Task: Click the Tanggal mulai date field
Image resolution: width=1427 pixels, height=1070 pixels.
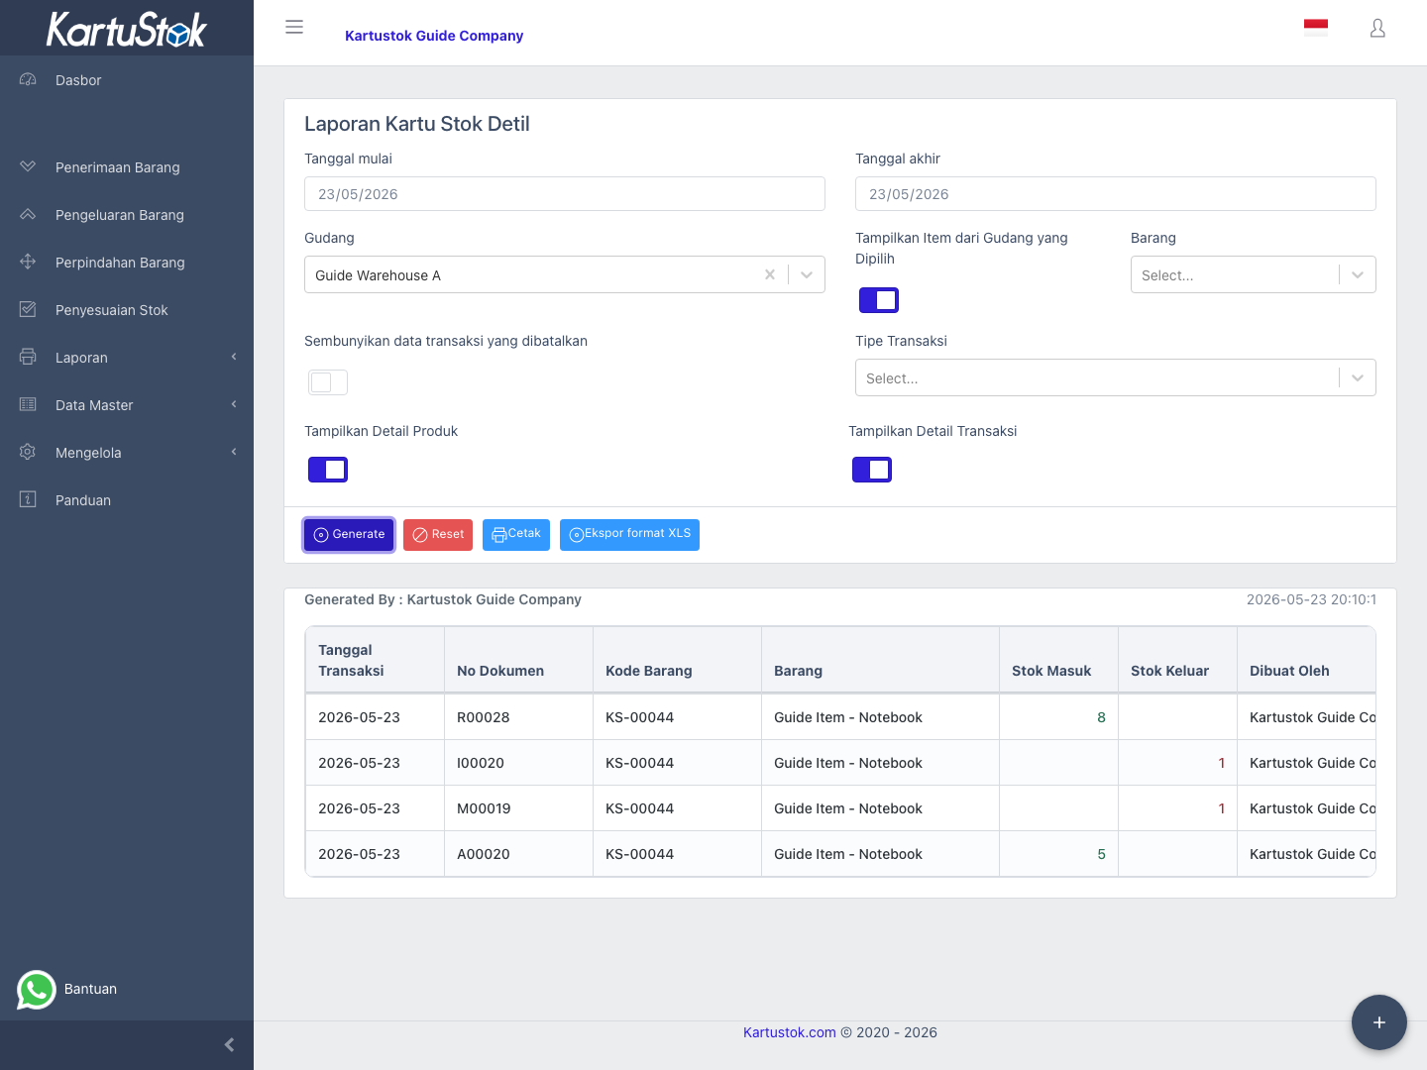Action: pos(565,194)
